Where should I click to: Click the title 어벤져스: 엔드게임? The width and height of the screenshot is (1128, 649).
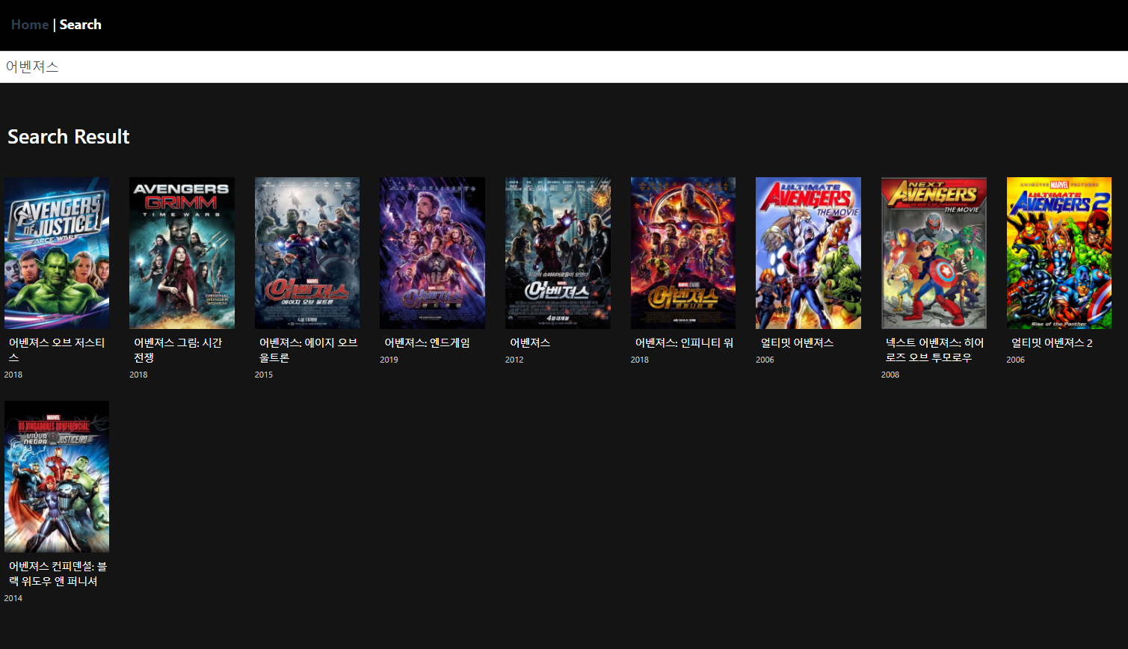pyautogui.click(x=427, y=342)
